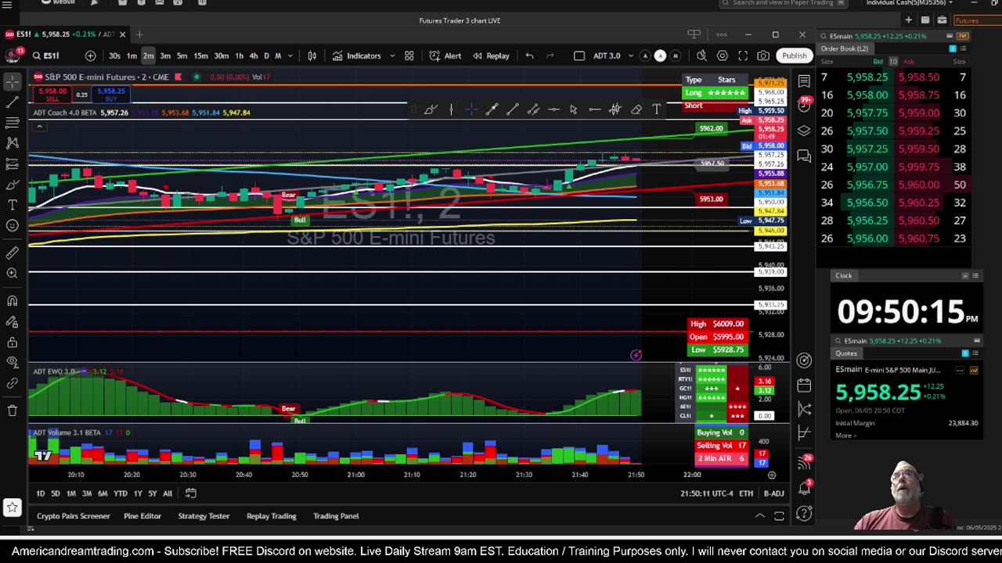The width and height of the screenshot is (1002, 563).
Task: Select the 1h timeframe
Action: click(x=240, y=56)
